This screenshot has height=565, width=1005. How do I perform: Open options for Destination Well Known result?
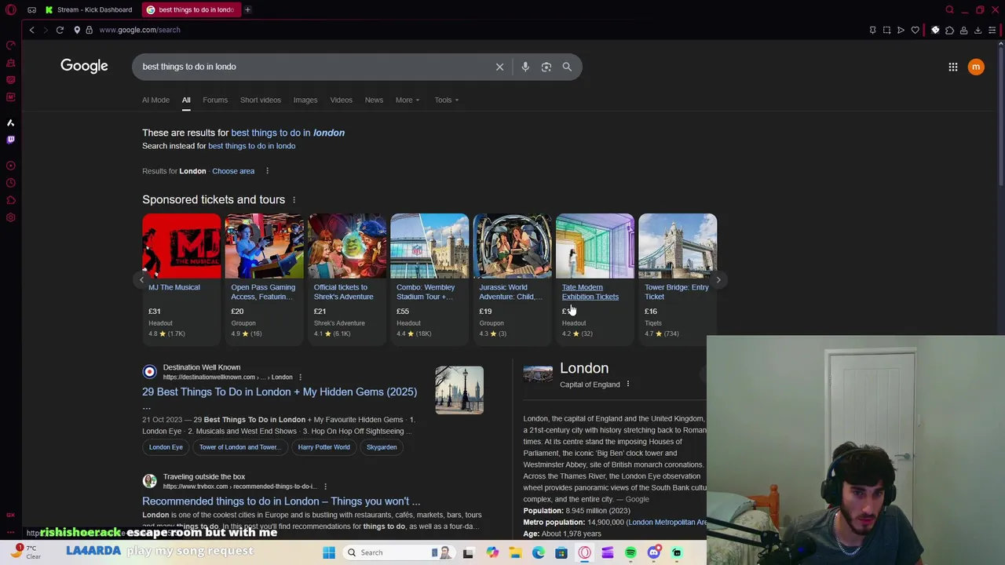(x=300, y=377)
